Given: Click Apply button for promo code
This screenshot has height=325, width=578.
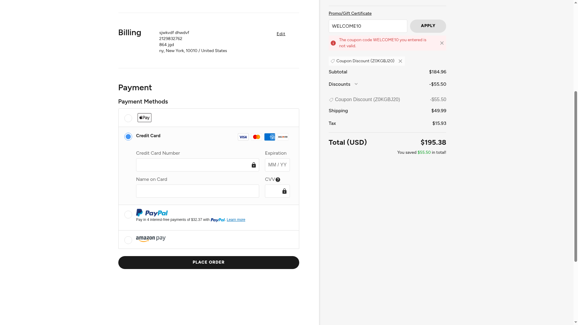Looking at the screenshot, I should 428,26.
